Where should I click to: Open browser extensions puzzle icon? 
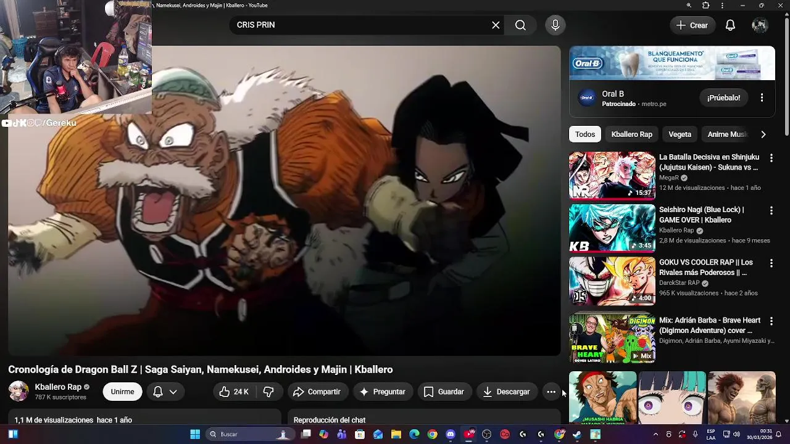point(706,6)
